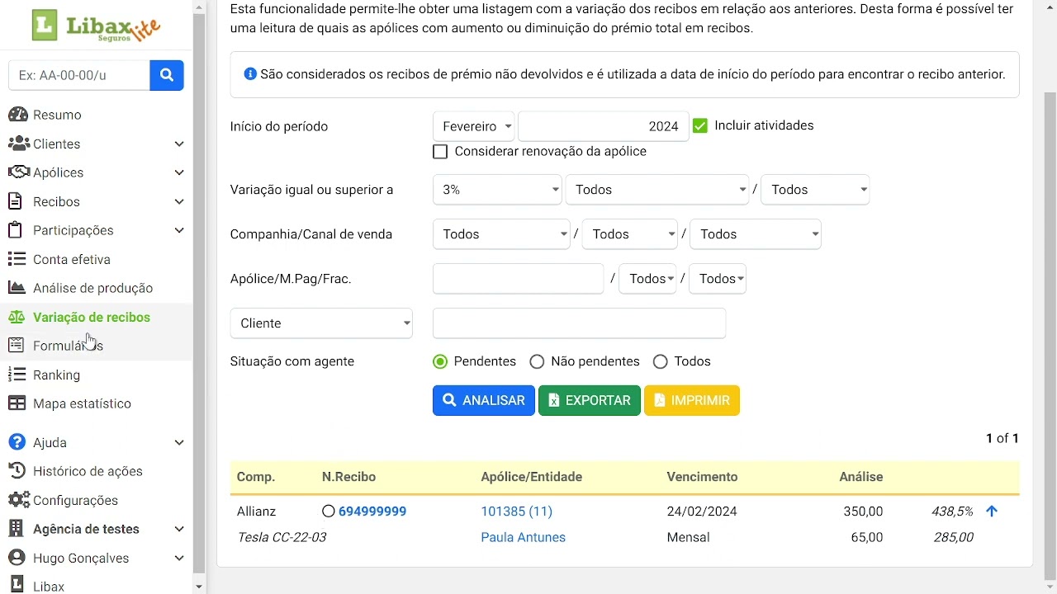Click the Libax Seguros lite logo
This screenshot has width=1057, height=594.
tap(96, 26)
